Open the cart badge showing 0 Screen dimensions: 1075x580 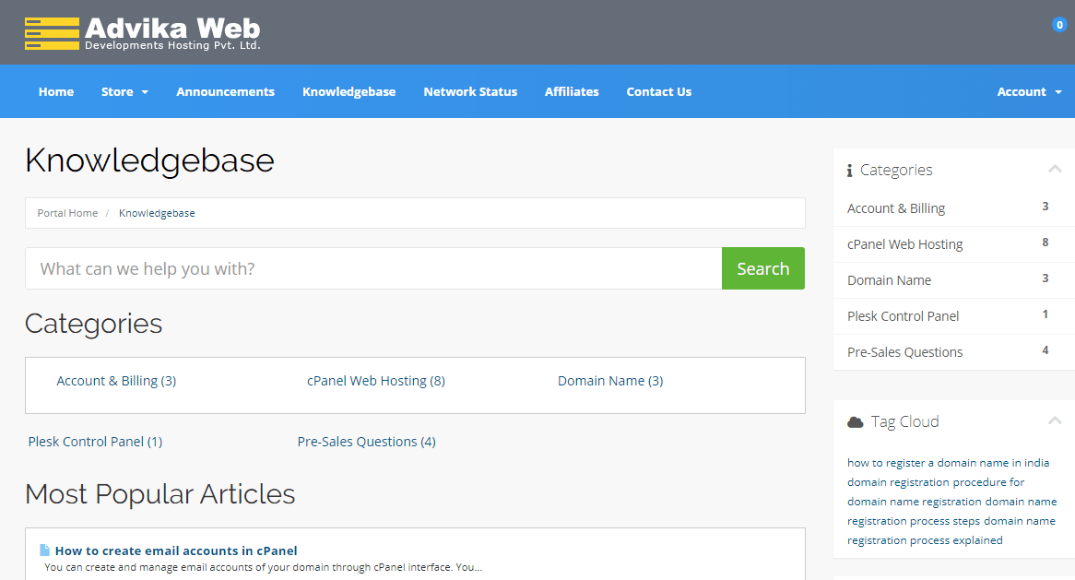[x=1059, y=25]
